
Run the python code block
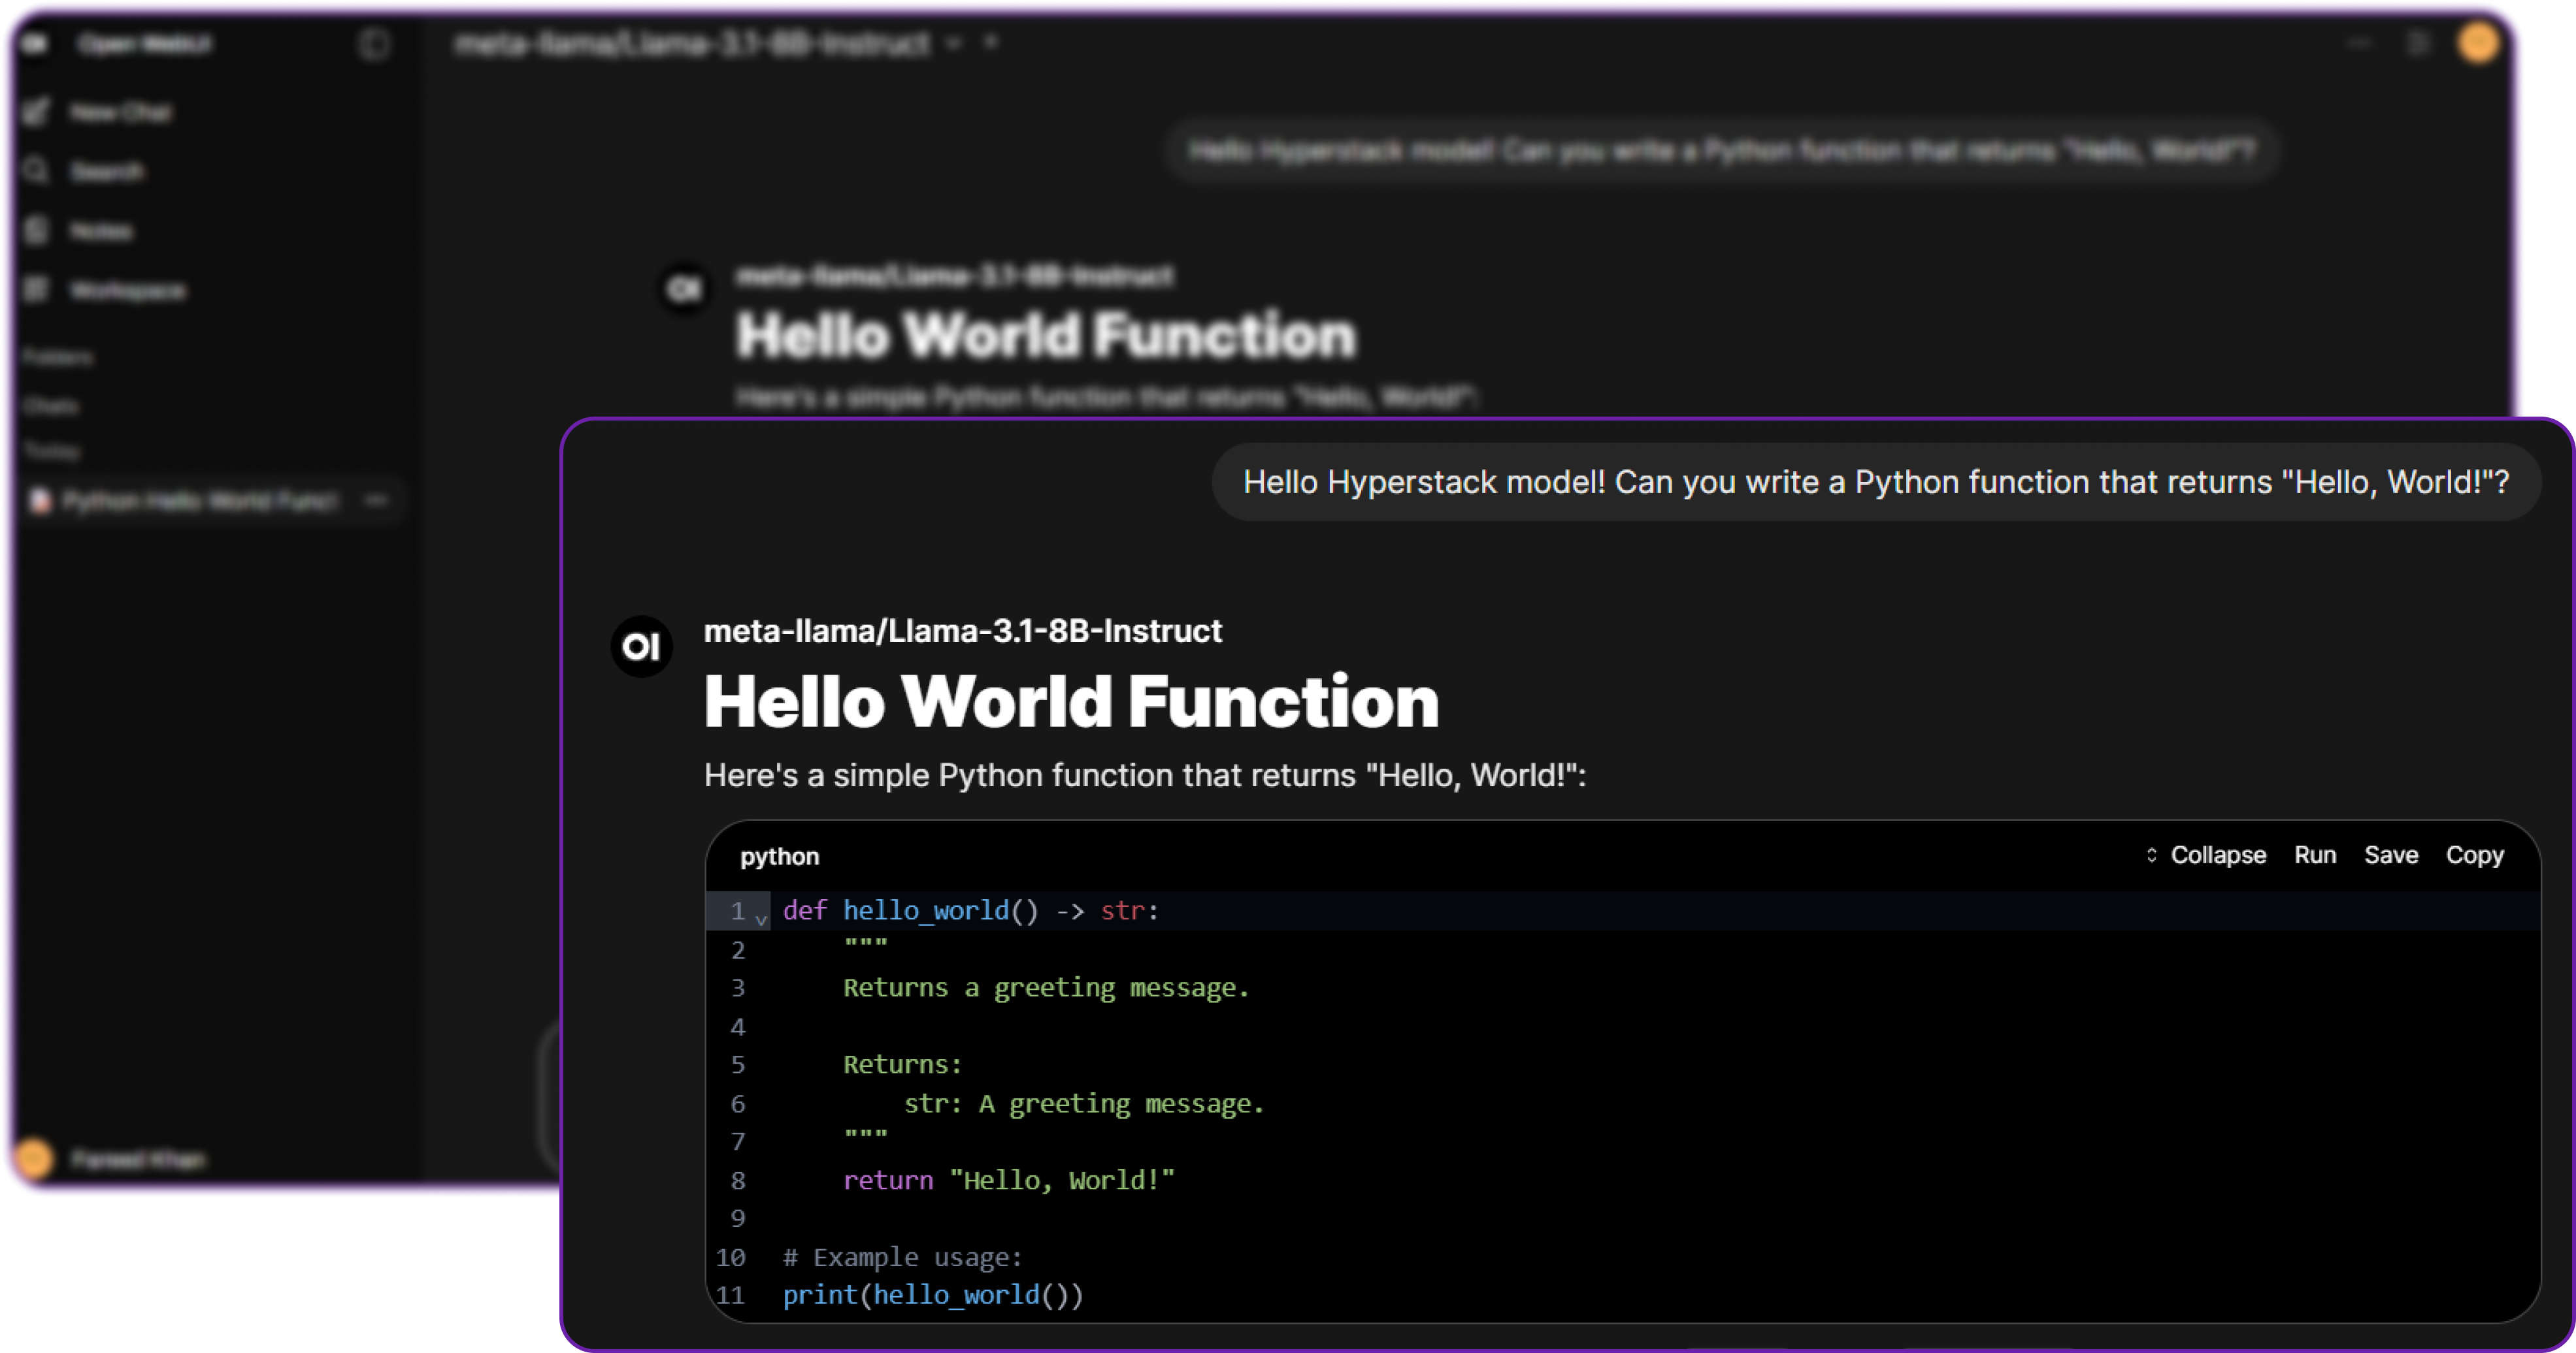(2314, 855)
